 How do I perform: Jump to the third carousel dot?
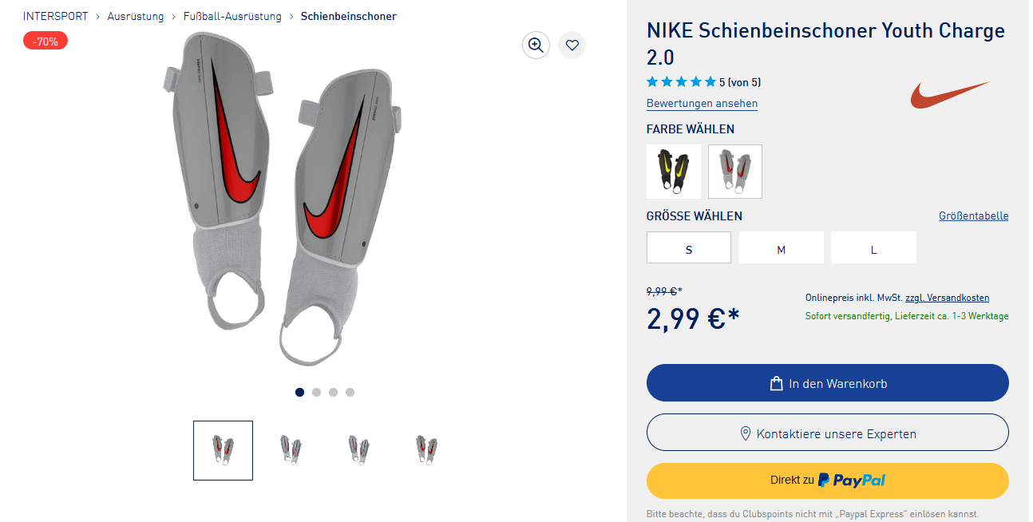click(333, 392)
